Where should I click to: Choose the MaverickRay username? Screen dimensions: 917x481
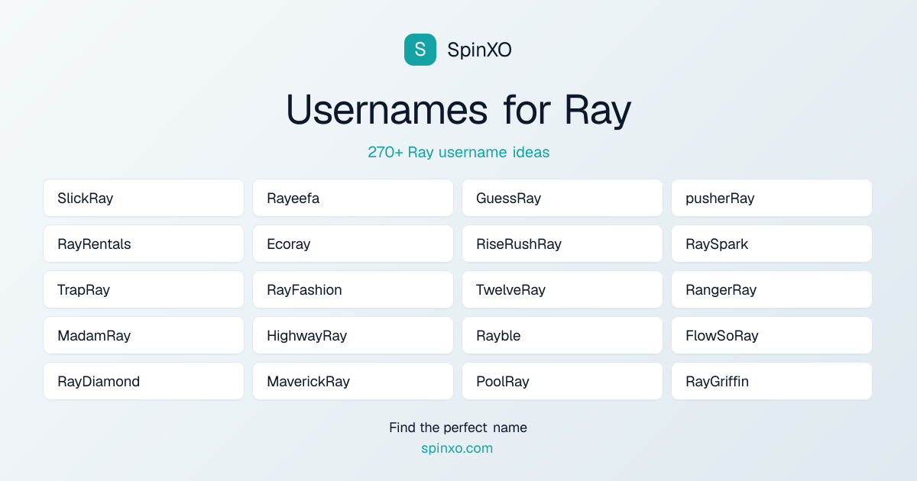tap(353, 381)
